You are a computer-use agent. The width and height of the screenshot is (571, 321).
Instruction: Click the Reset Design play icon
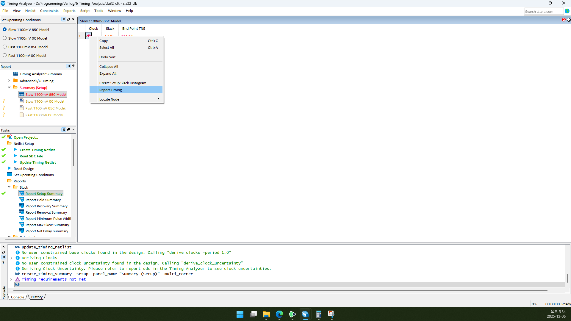9,168
